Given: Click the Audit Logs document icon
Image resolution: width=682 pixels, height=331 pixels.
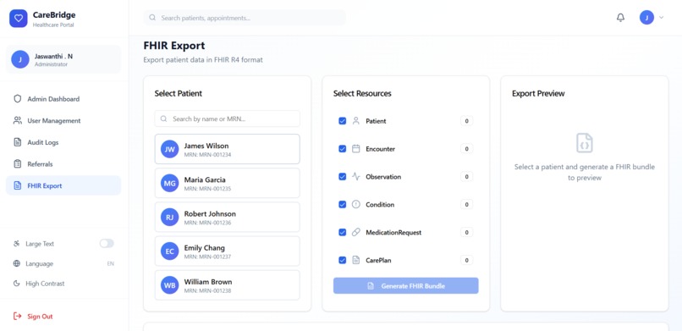Looking at the screenshot, I should pos(18,142).
